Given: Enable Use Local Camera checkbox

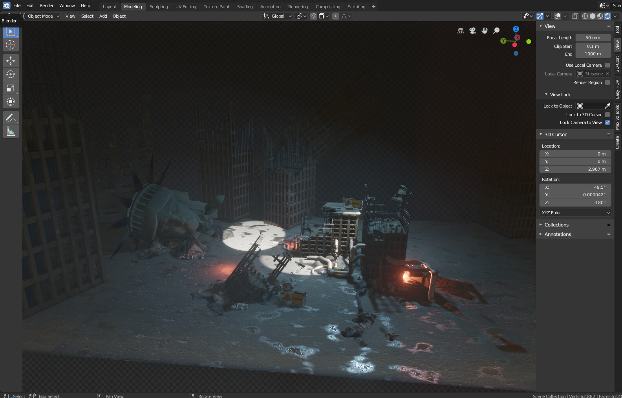Looking at the screenshot, I should 607,65.
